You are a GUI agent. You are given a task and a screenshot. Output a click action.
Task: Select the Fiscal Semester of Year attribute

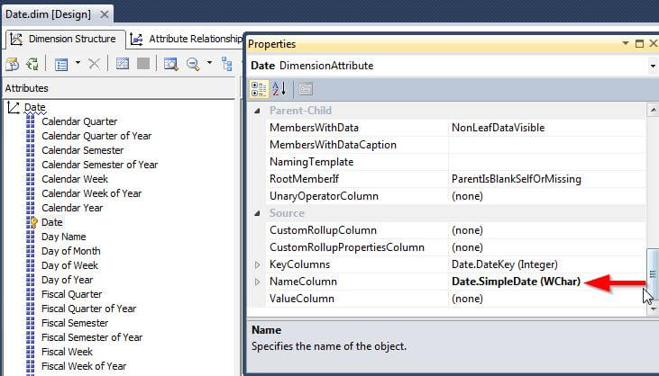point(92,337)
